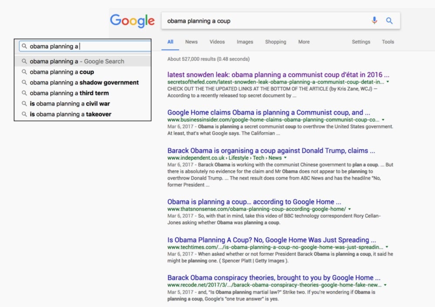Expand dropdown arrow next to businessinsider.com URL
435x307 pixels.
[383, 120]
